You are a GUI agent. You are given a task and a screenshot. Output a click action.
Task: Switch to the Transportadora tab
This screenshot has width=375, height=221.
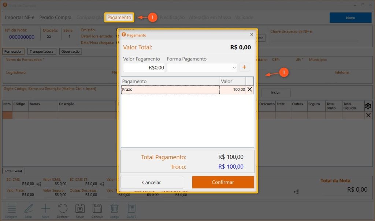click(x=42, y=52)
